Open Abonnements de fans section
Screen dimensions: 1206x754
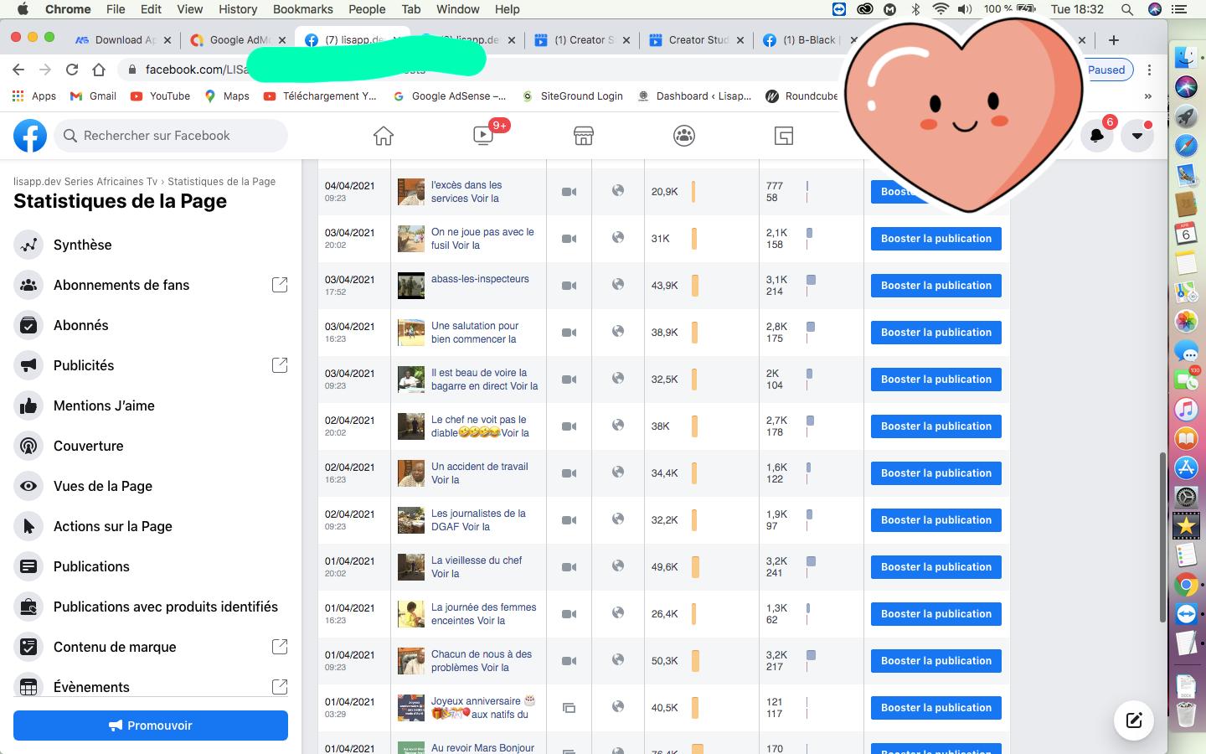coord(151,285)
